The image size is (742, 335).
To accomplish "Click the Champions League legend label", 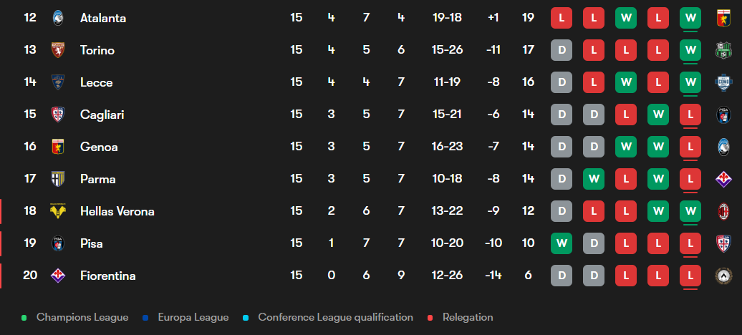I will pos(82,317).
